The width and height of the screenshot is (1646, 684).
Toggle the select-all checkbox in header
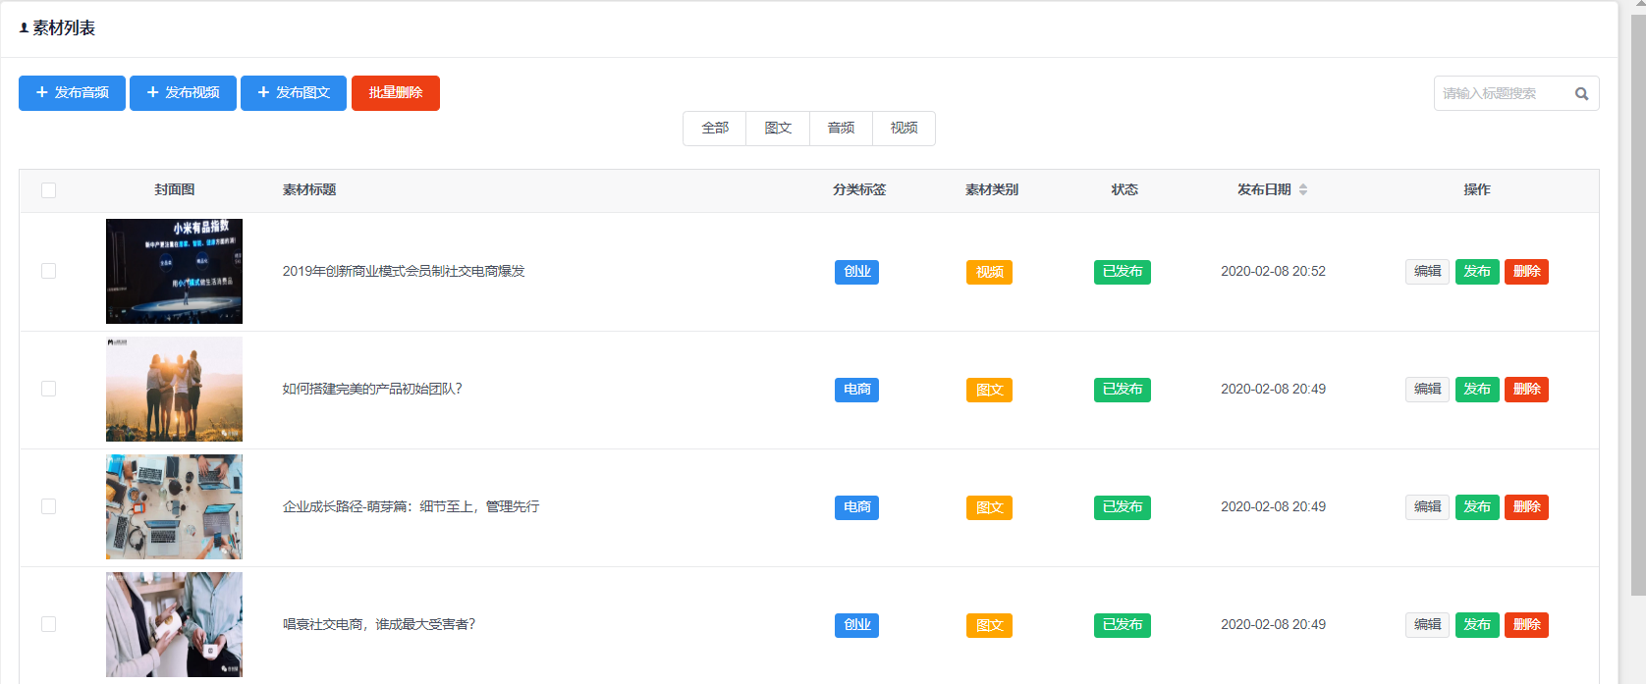pyautogui.click(x=48, y=190)
